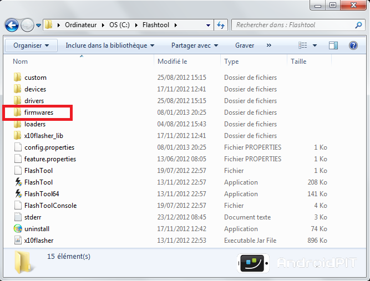
Task: Select the drivers folder icon
Action: pos(17,100)
